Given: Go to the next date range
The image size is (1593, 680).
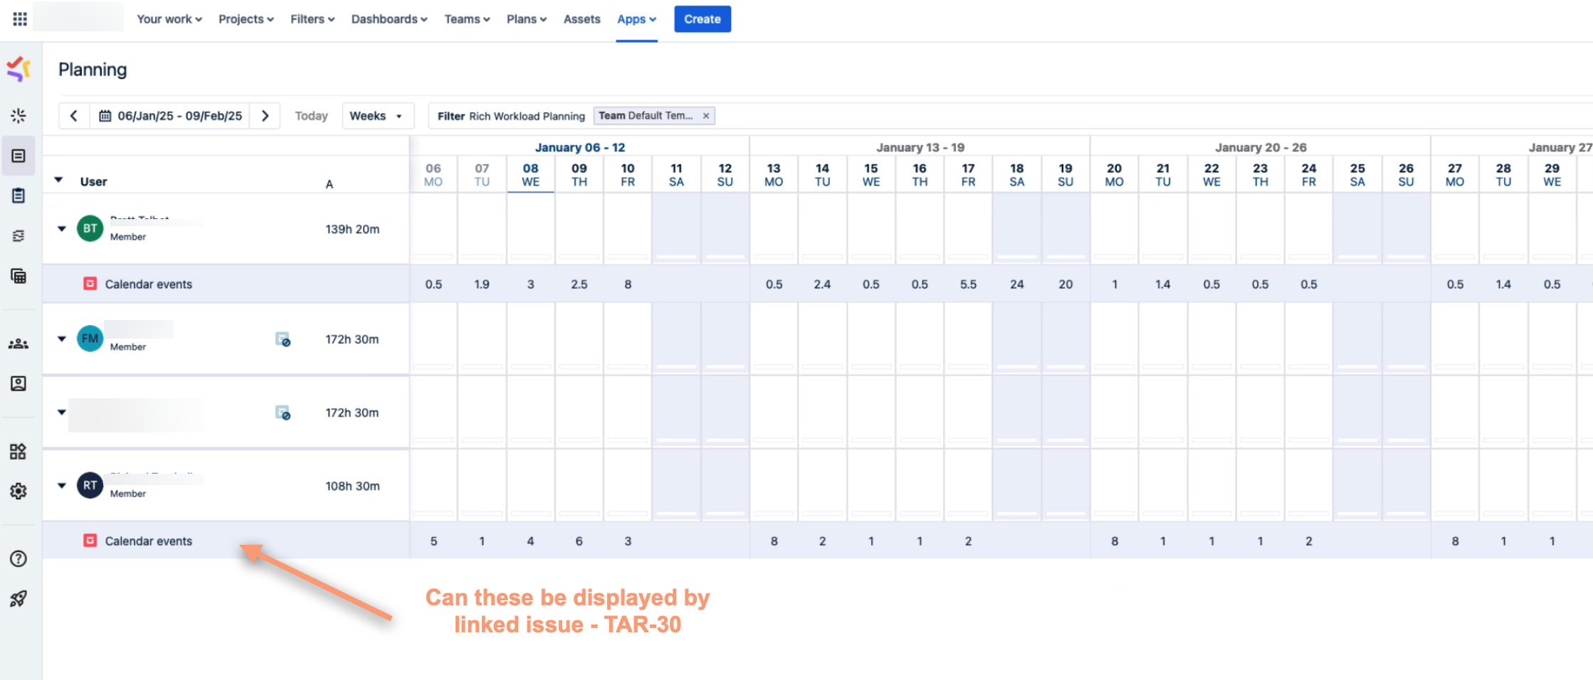Looking at the screenshot, I should tap(265, 116).
